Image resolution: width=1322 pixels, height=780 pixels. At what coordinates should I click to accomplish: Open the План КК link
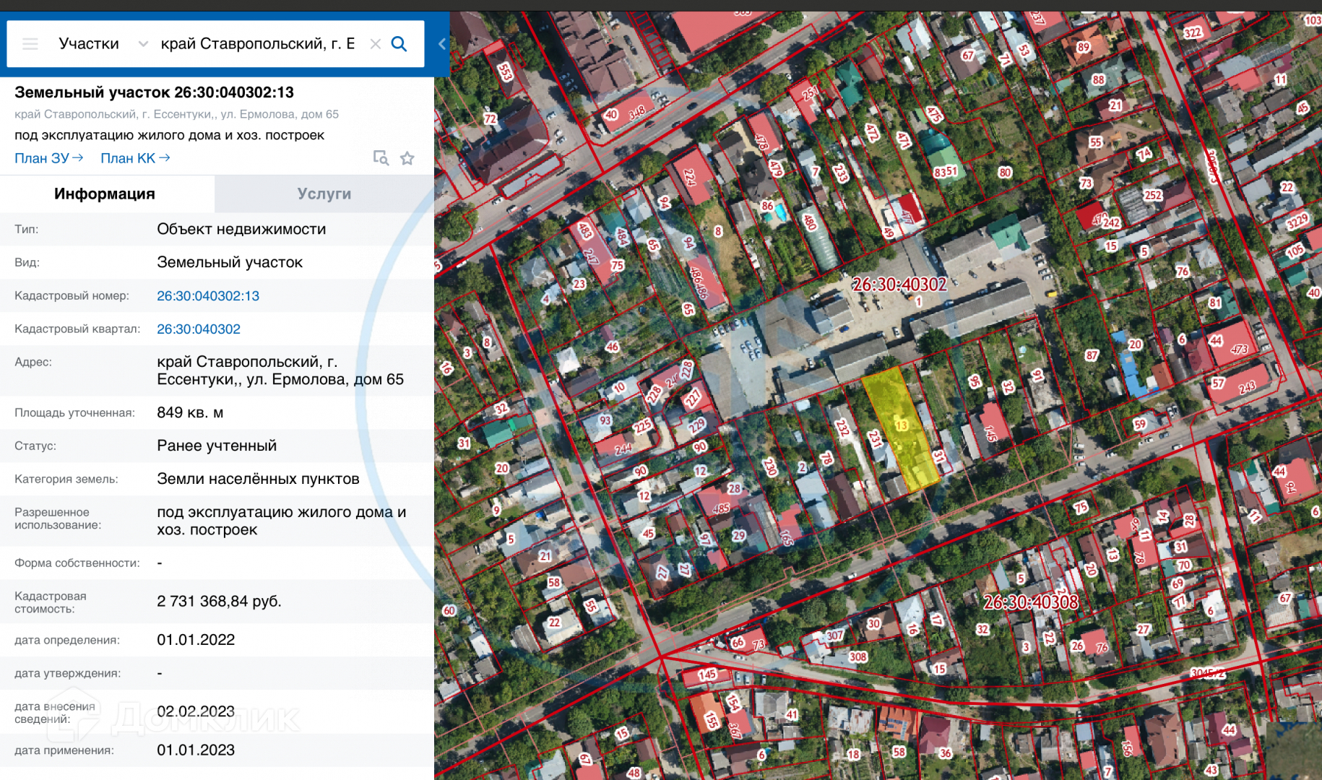(135, 158)
